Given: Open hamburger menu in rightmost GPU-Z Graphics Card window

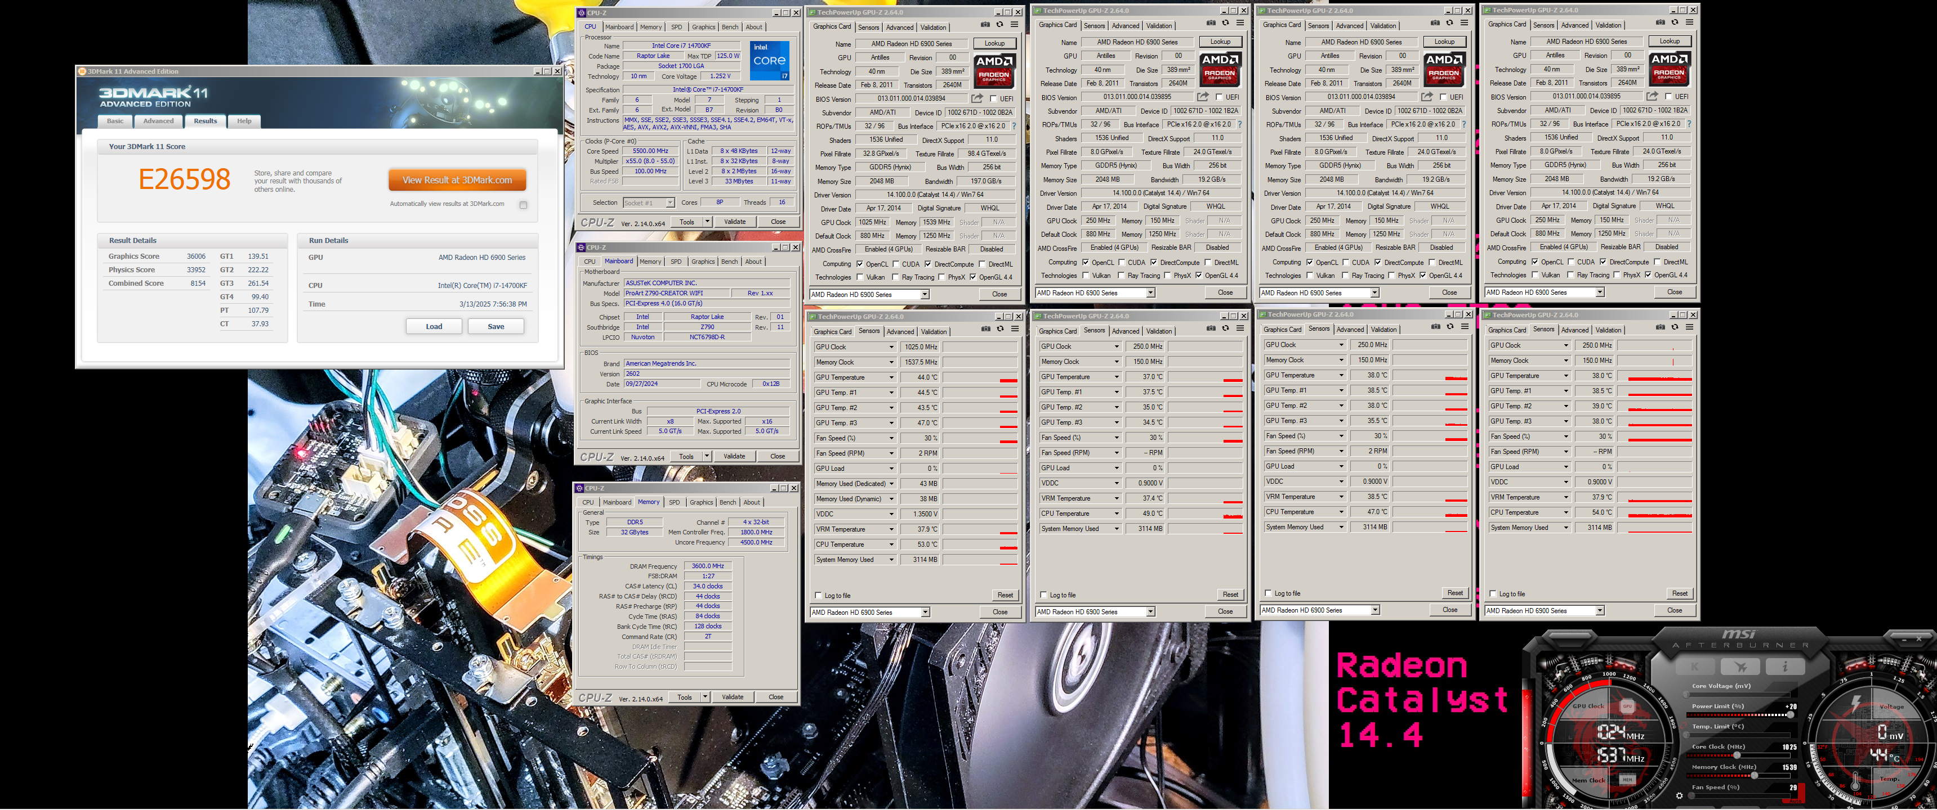Looking at the screenshot, I should (x=1690, y=22).
